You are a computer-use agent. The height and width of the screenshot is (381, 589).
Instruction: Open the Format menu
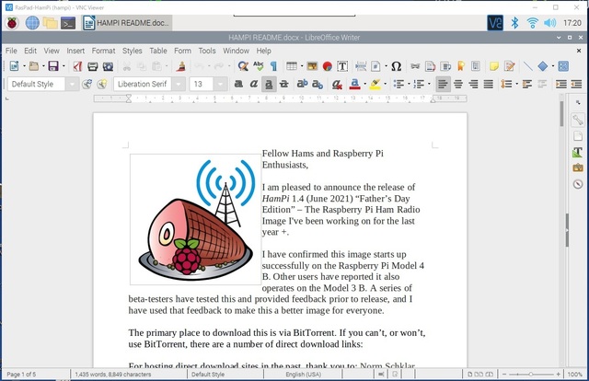[103, 51]
